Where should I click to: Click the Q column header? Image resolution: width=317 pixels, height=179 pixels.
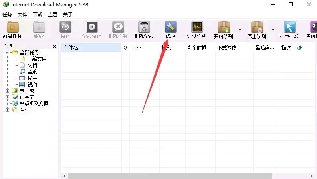125,48
